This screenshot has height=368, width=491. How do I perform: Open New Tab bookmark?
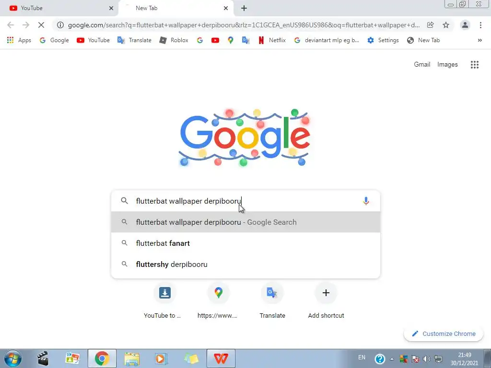click(423, 40)
